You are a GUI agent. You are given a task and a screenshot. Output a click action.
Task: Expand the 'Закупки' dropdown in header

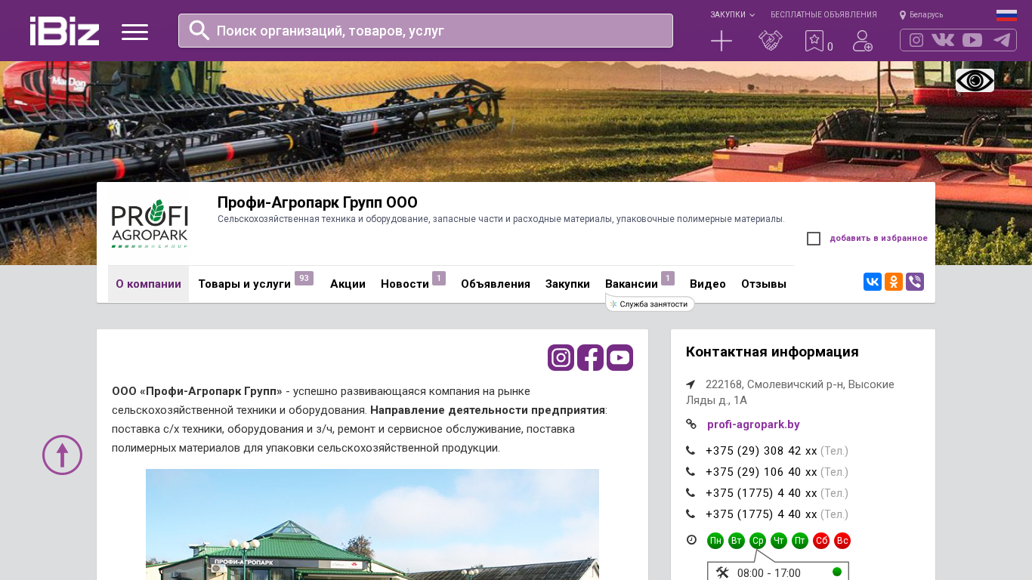point(732,14)
